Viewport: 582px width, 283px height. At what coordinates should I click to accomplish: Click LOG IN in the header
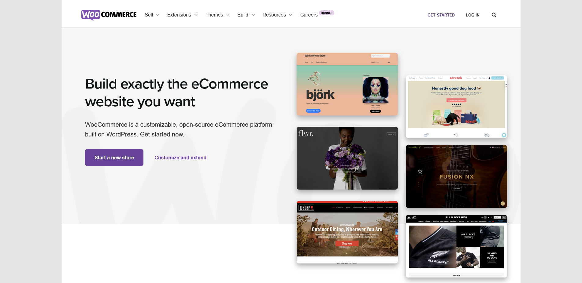472,15
